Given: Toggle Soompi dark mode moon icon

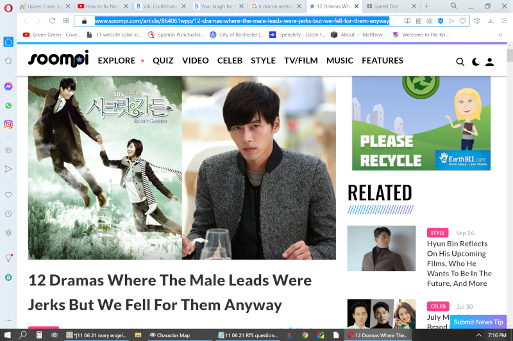Looking at the screenshot, I should coord(475,62).
